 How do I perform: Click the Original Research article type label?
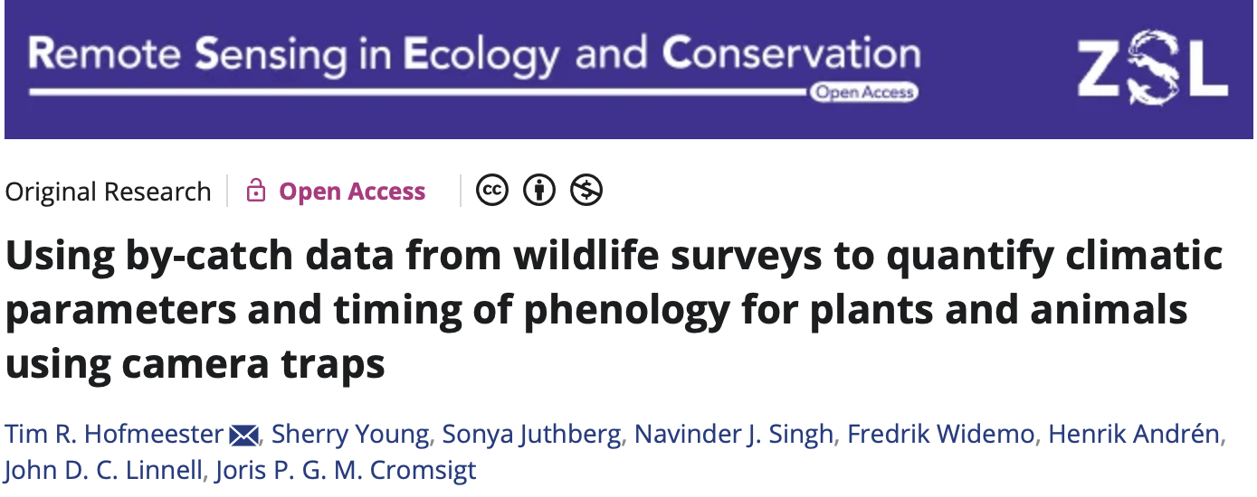tap(108, 192)
